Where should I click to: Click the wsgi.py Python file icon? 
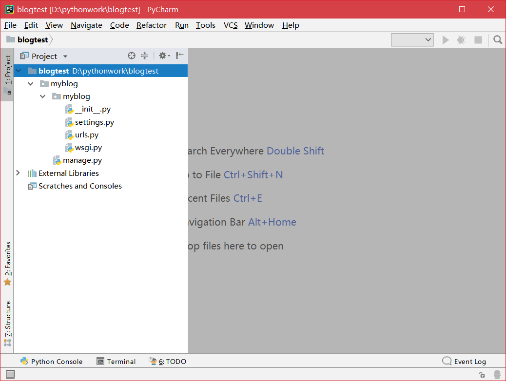tap(69, 148)
